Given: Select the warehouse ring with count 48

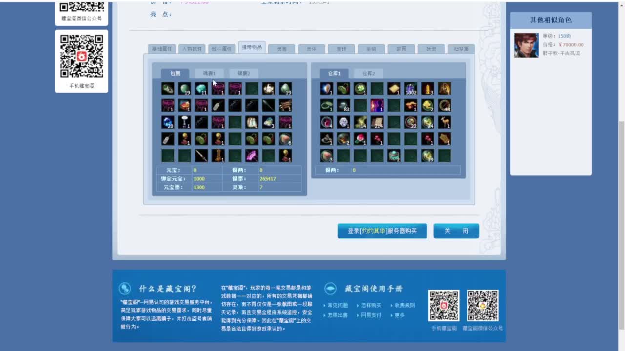Looking at the screenshot, I should point(444,105).
